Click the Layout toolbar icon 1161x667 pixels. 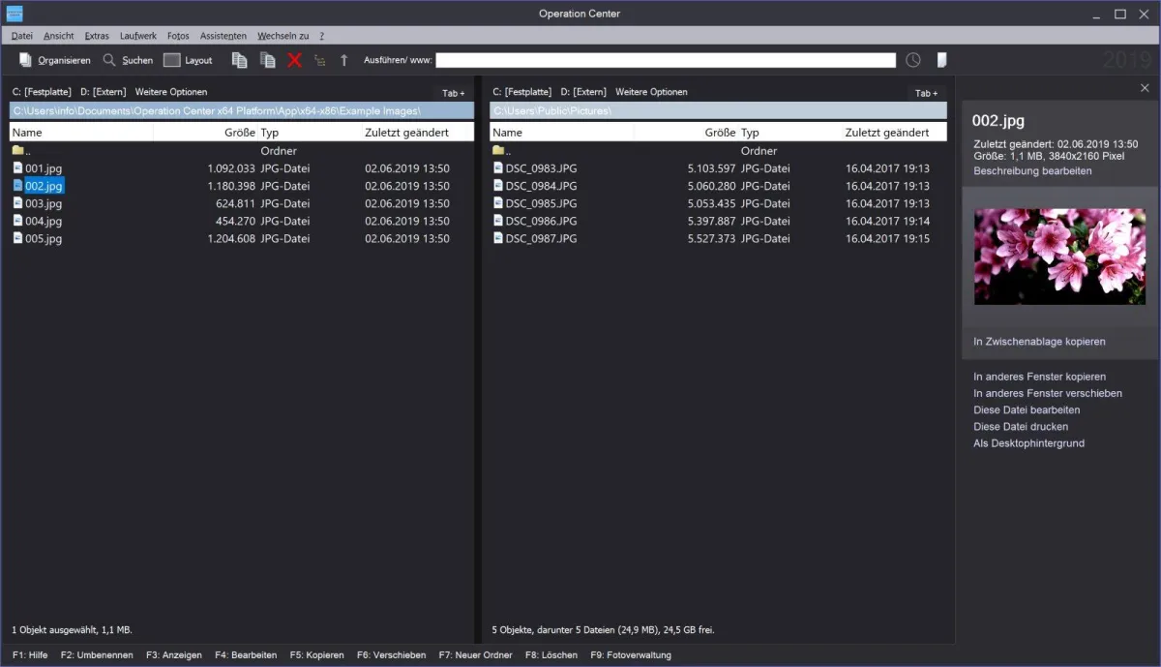(x=172, y=60)
